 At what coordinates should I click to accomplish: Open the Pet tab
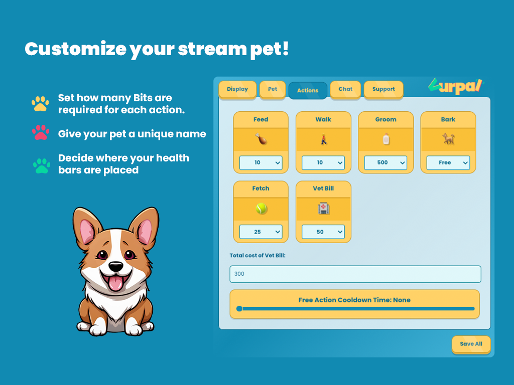click(x=273, y=89)
